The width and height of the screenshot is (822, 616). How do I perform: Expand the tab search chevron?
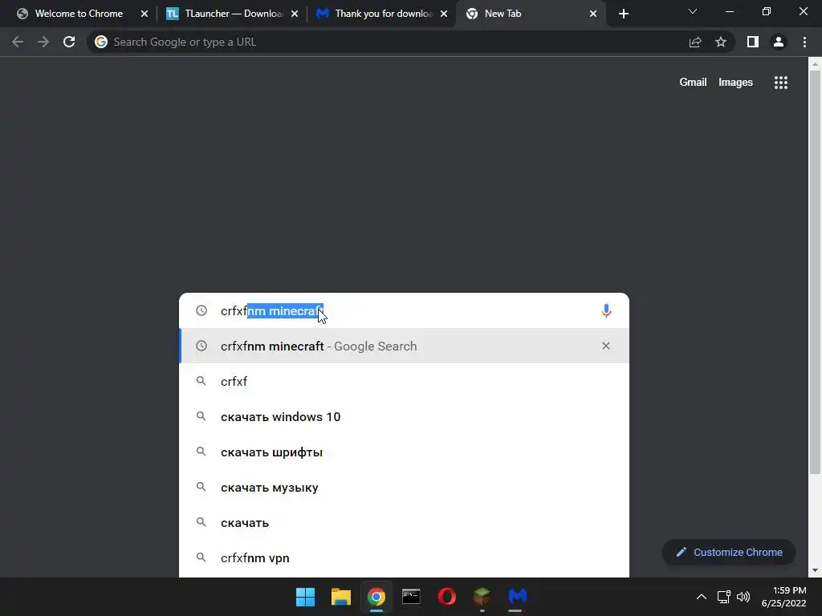693,11
